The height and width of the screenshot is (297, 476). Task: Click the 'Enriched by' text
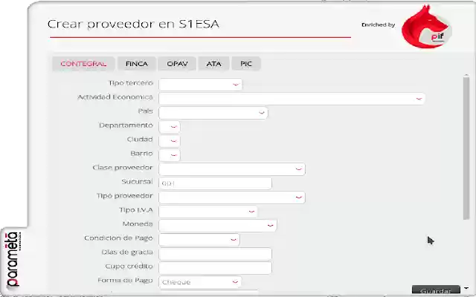pyautogui.click(x=379, y=25)
